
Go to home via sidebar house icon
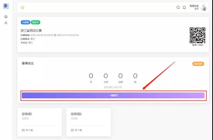(x=6, y=16)
